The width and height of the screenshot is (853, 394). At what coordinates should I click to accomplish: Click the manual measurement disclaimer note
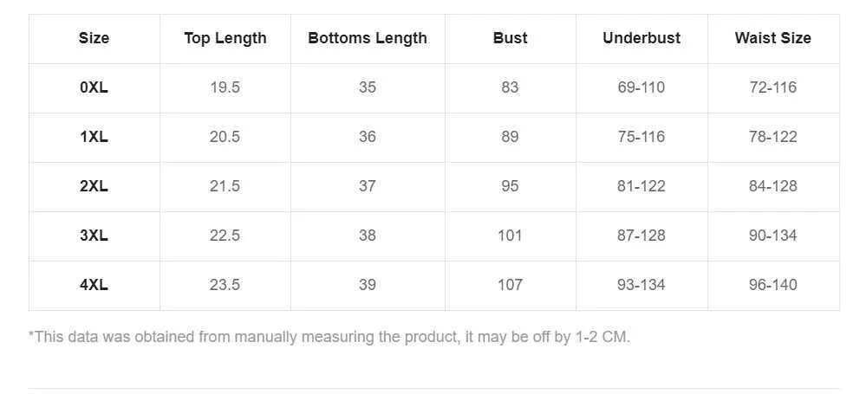329,337
